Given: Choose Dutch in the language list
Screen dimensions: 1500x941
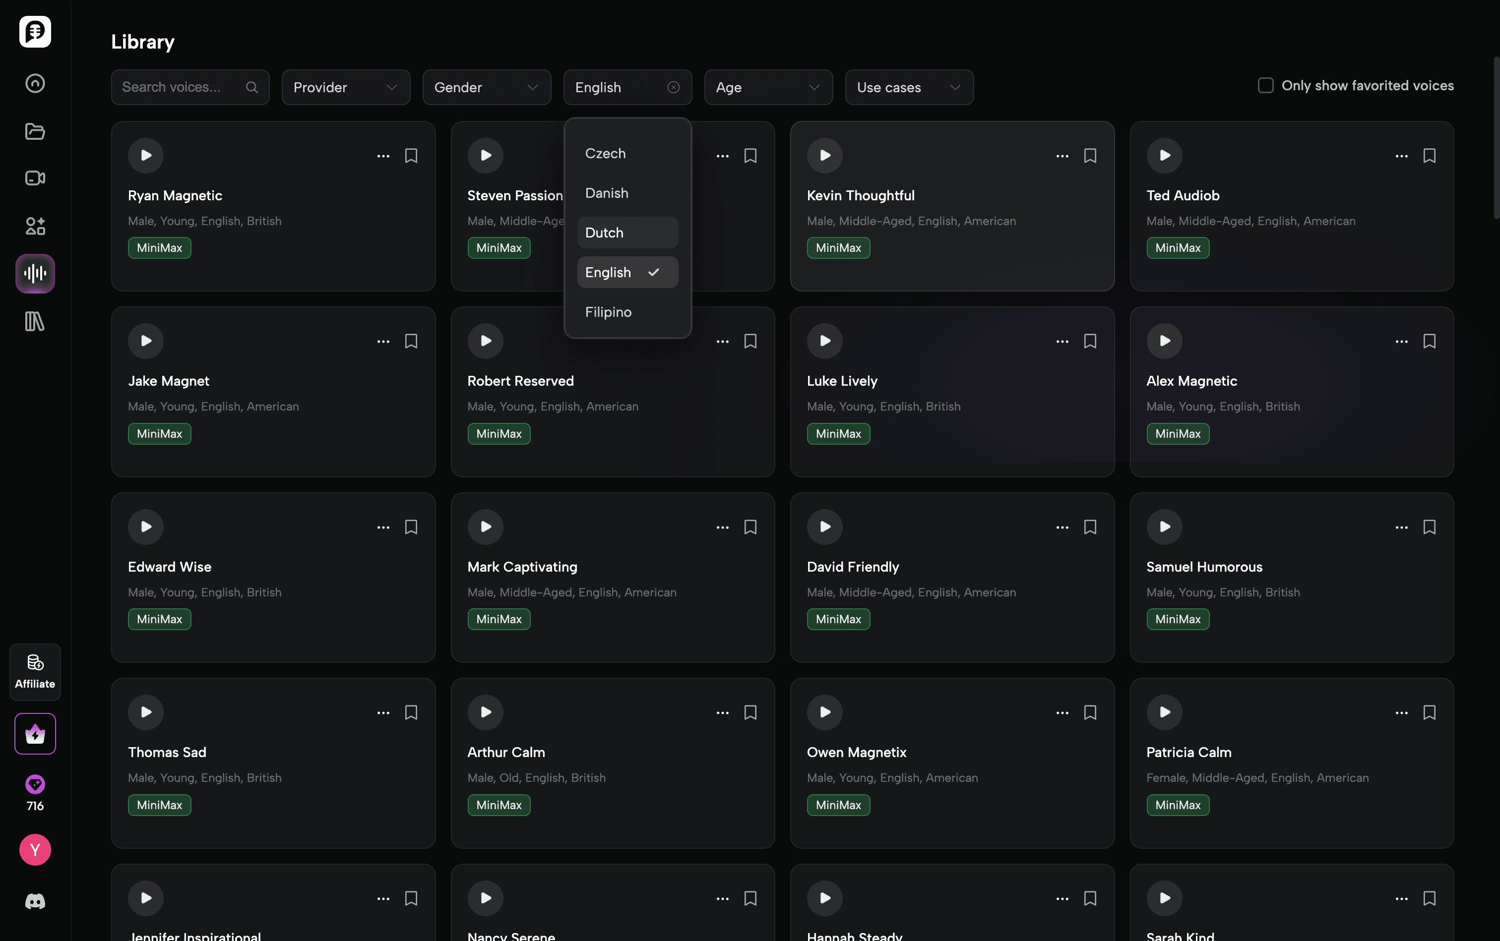Looking at the screenshot, I should [x=627, y=233].
